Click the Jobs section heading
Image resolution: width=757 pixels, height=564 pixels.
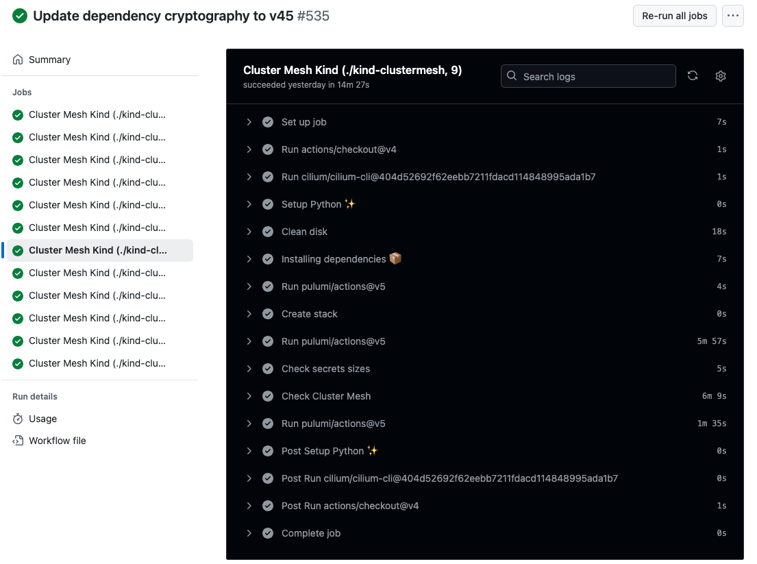click(22, 93)
